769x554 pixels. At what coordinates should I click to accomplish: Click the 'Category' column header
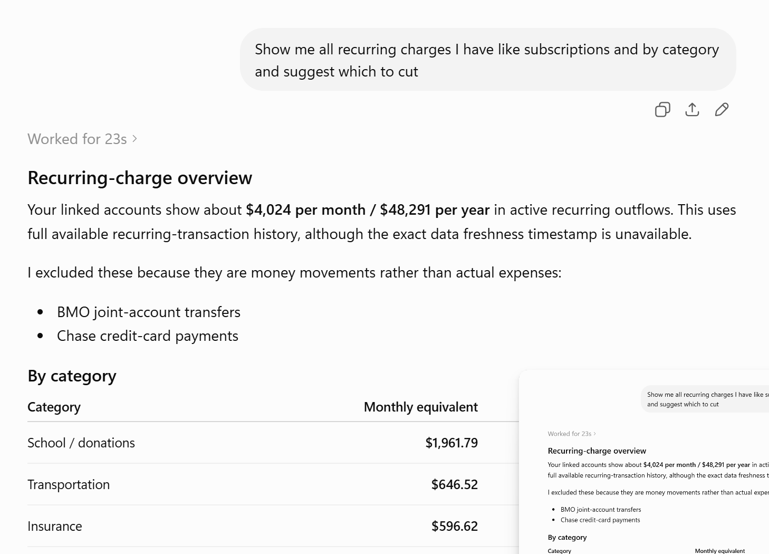click(54, 407)
